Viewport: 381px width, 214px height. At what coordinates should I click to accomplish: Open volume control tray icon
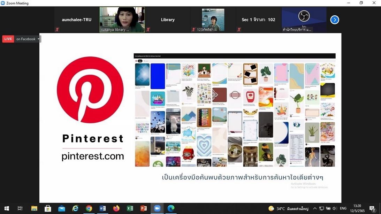point(335,208)
